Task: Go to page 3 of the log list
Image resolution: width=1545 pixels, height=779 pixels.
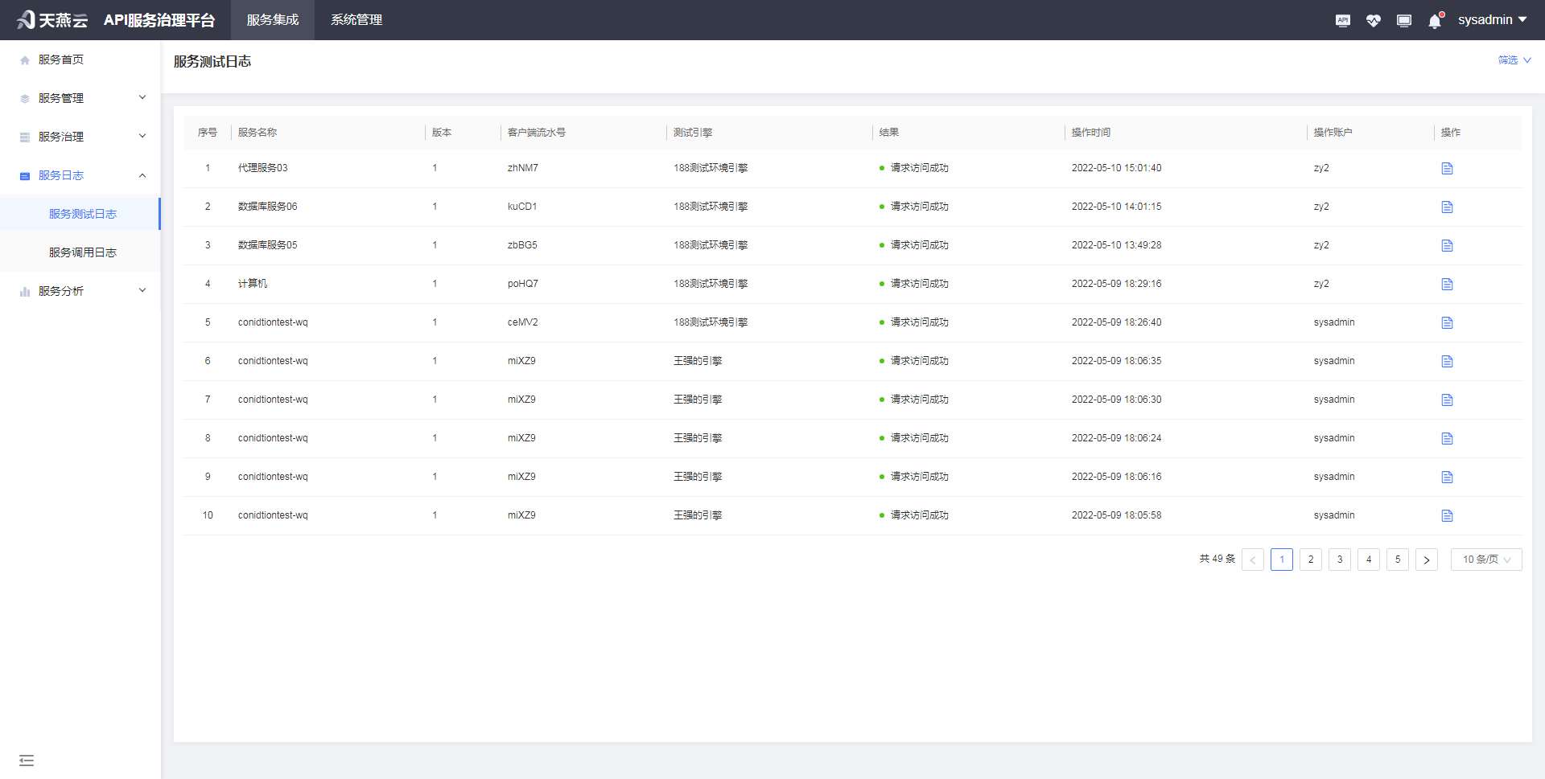Action: (1339, 559)
